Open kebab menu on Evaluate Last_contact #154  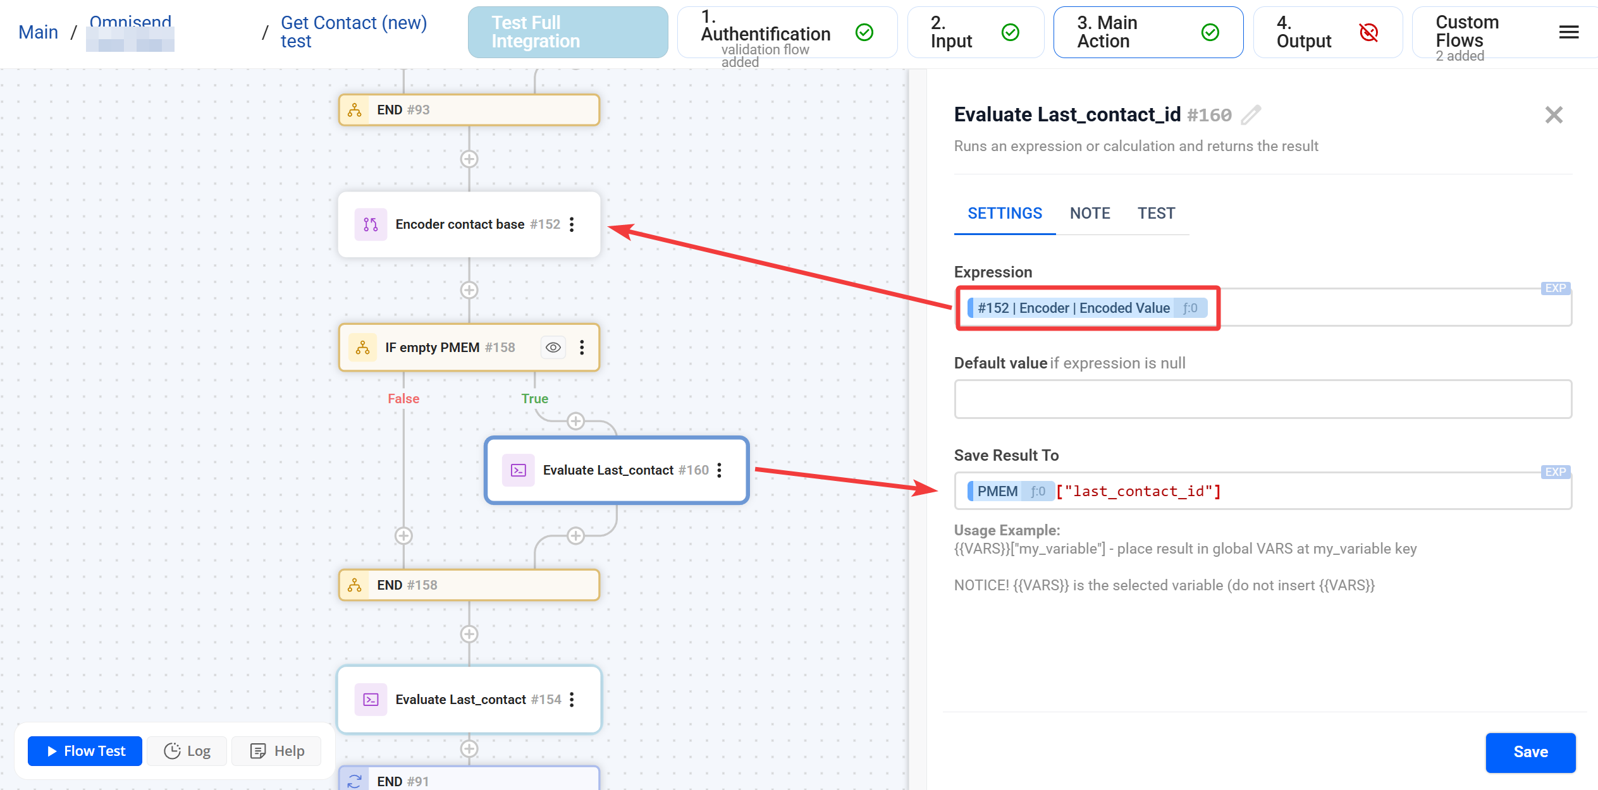tap(572, 700)
